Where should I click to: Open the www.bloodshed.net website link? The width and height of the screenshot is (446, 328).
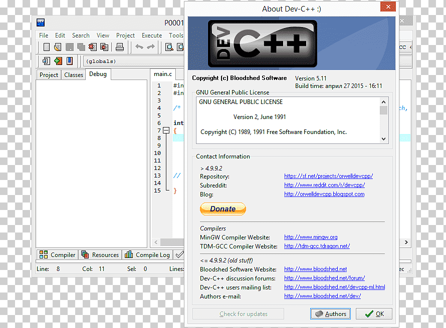[315, 269]
